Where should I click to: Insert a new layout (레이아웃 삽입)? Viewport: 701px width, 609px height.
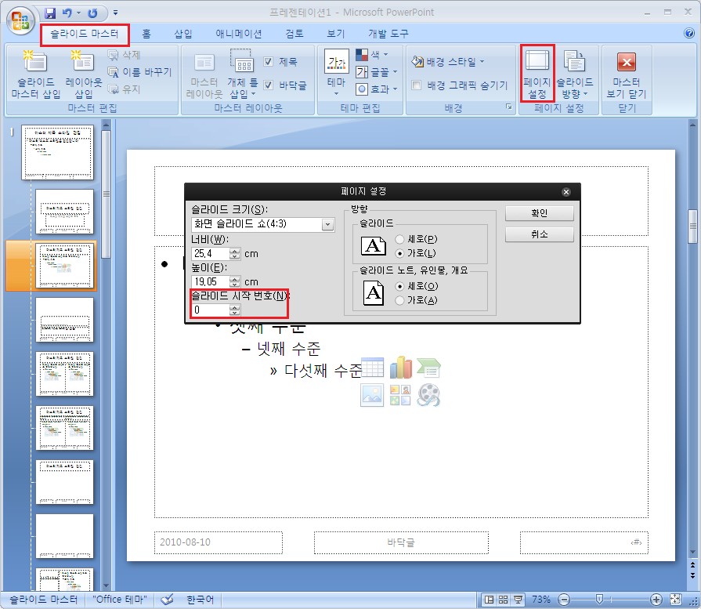coord(84,74)
